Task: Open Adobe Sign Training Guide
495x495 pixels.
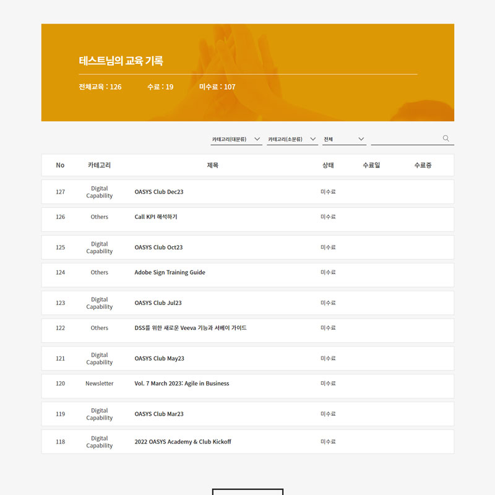Action: pos(170,272)
